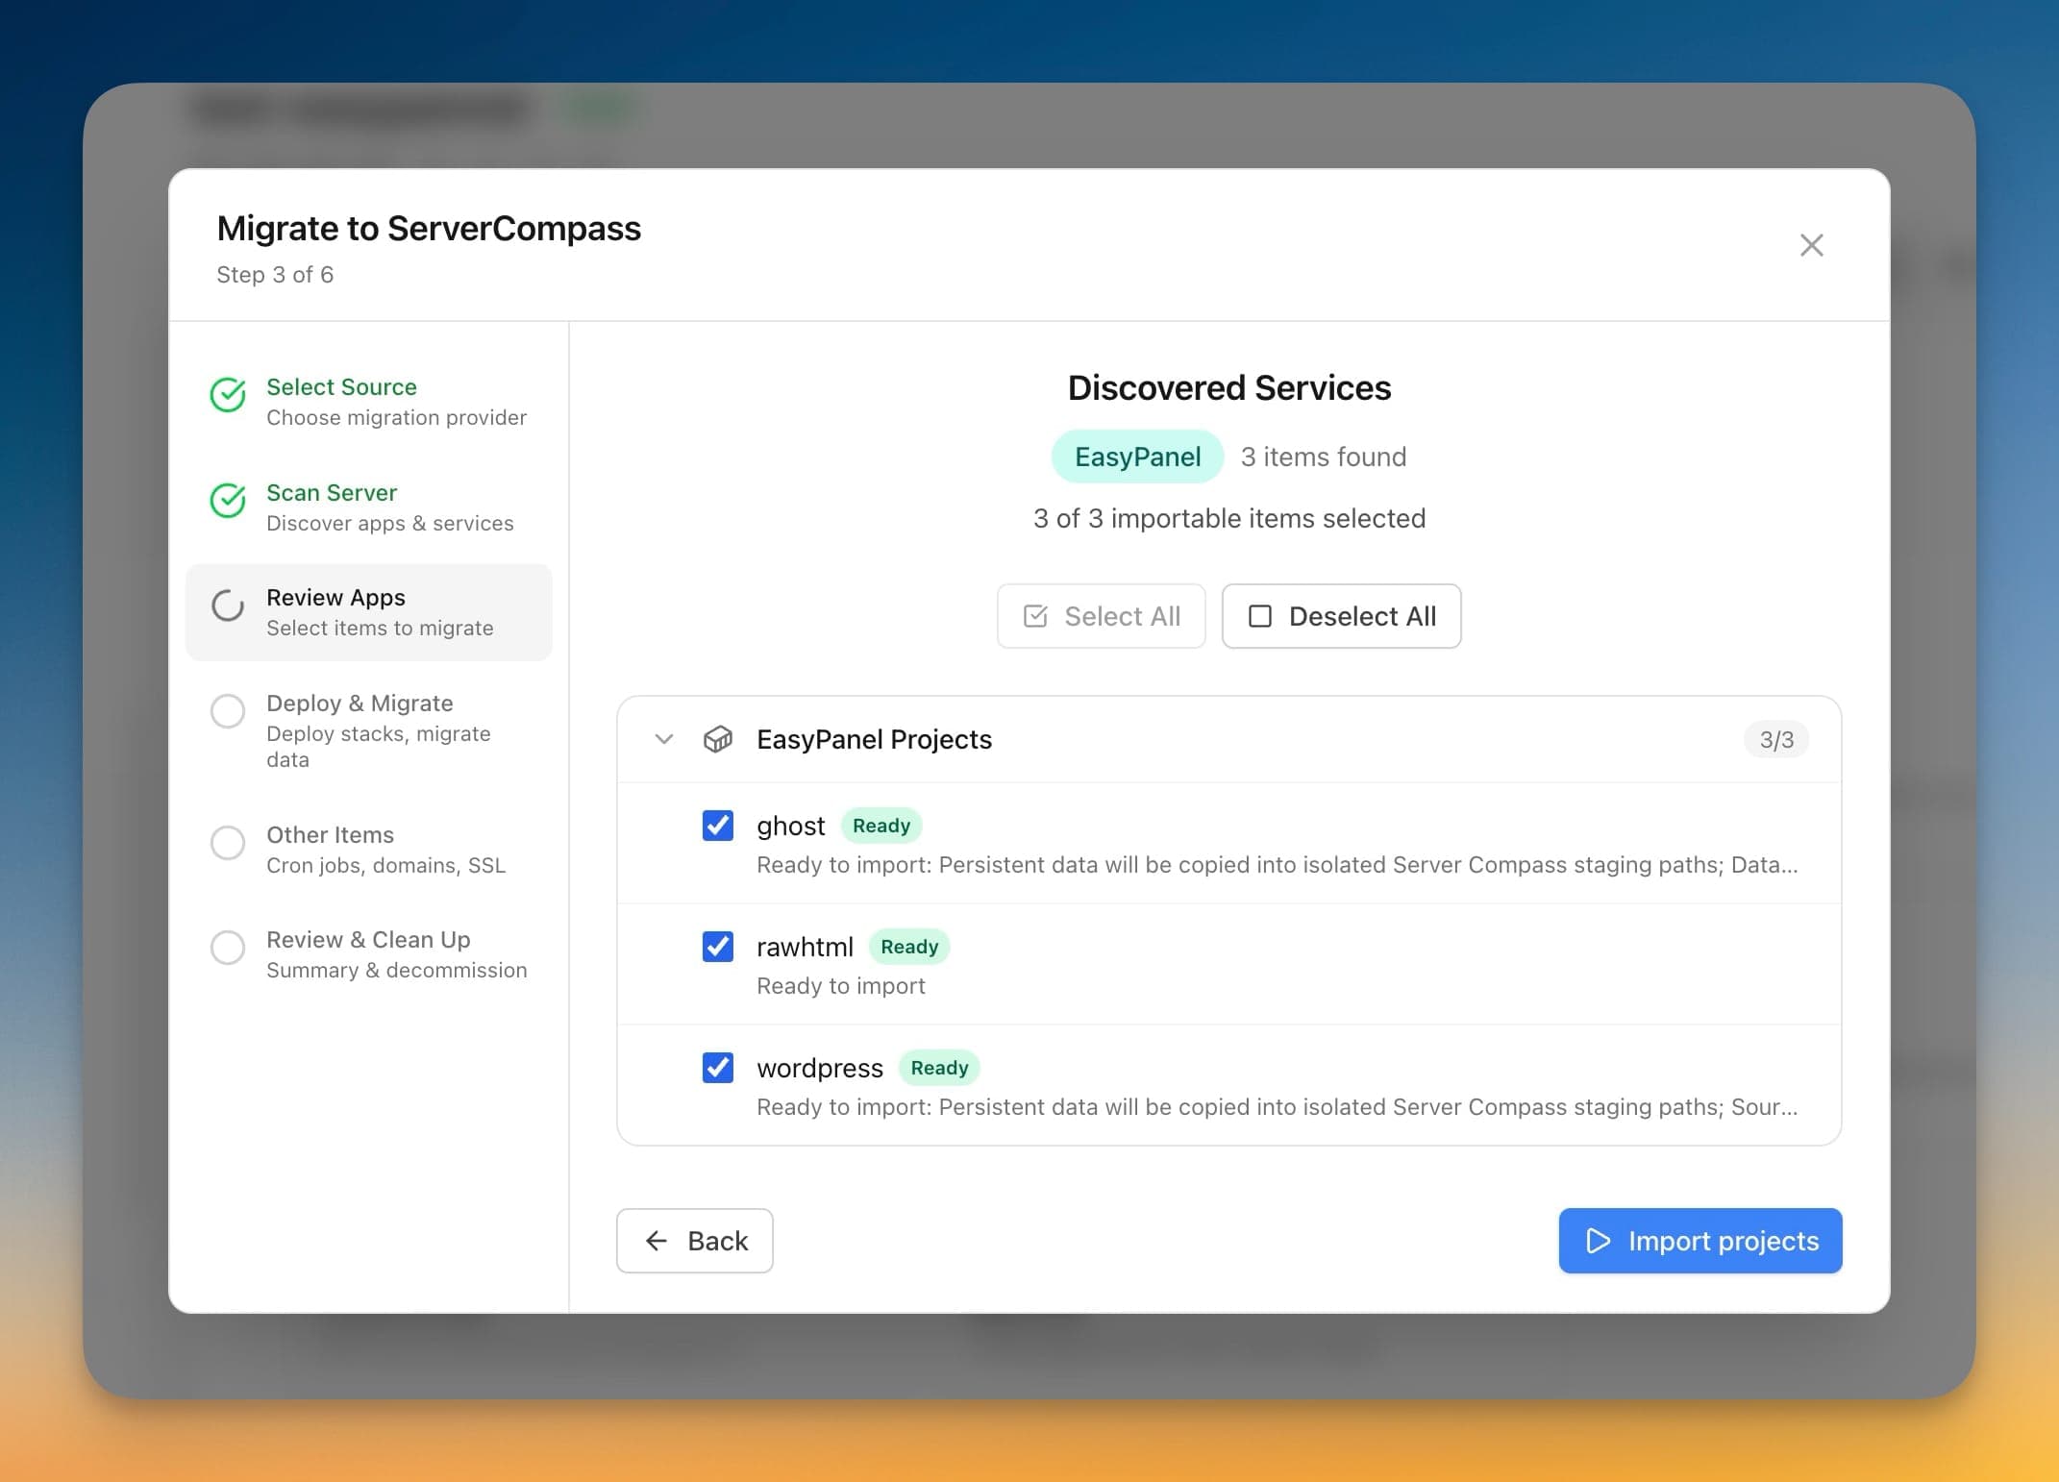Click the EasyPanel source badge
The height and width of the screenshot is (1482, 2059).
[x=1137, y=457]
